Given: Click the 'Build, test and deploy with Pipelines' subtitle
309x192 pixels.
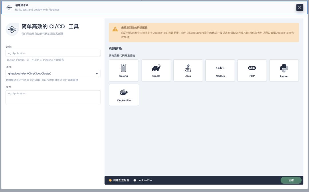Looking at the screenshot, I should tap(37, 10).
